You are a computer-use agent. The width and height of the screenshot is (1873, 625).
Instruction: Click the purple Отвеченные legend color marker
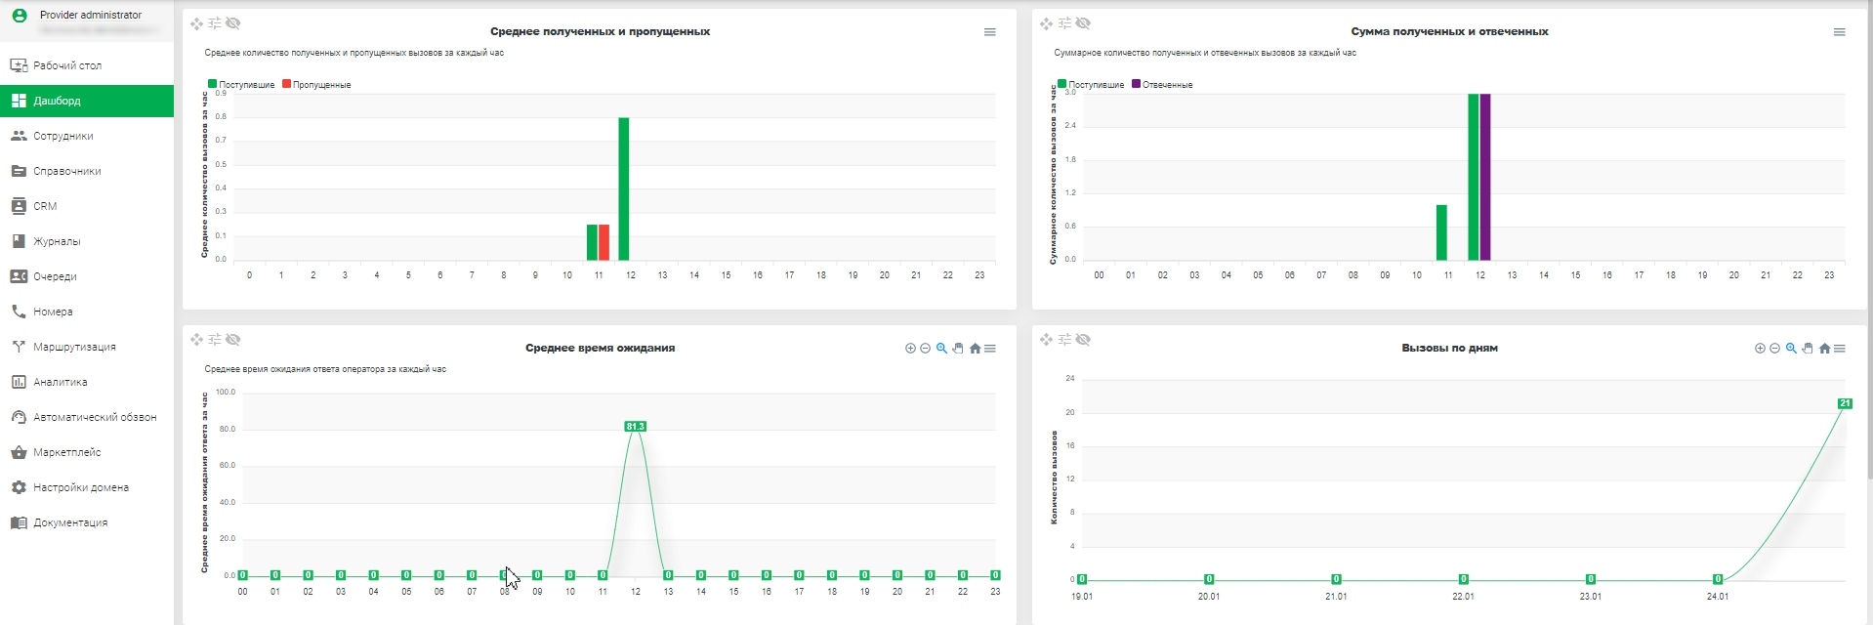tap(1136, 84)
